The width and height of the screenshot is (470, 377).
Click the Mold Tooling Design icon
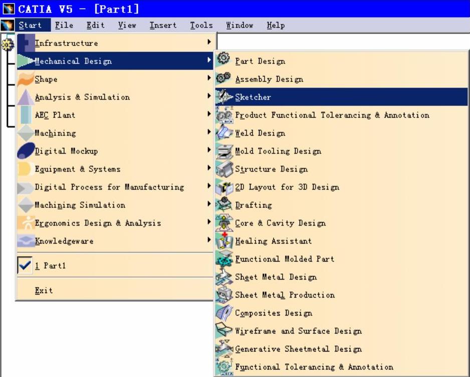pos(224,151)
